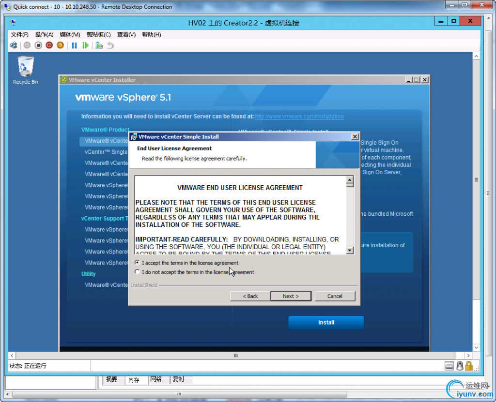Select I accept the terms radio button
The image size is (496, 402).
137,263
